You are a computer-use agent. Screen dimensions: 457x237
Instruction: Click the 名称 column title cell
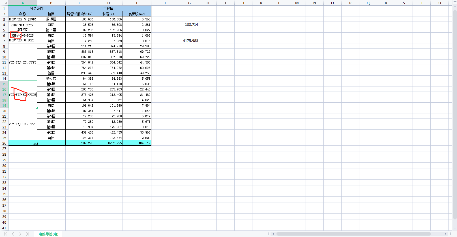pyautogui.click(x=23, y=14)
